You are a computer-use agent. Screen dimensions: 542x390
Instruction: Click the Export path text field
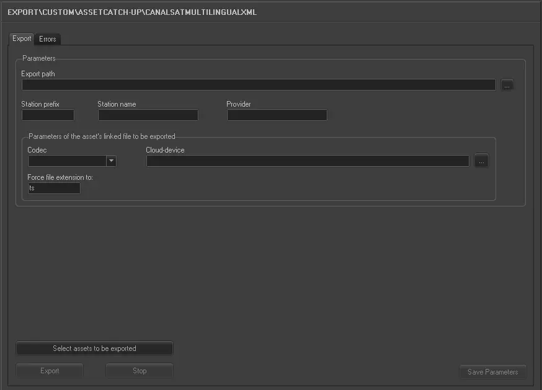(x=258, y=85)
